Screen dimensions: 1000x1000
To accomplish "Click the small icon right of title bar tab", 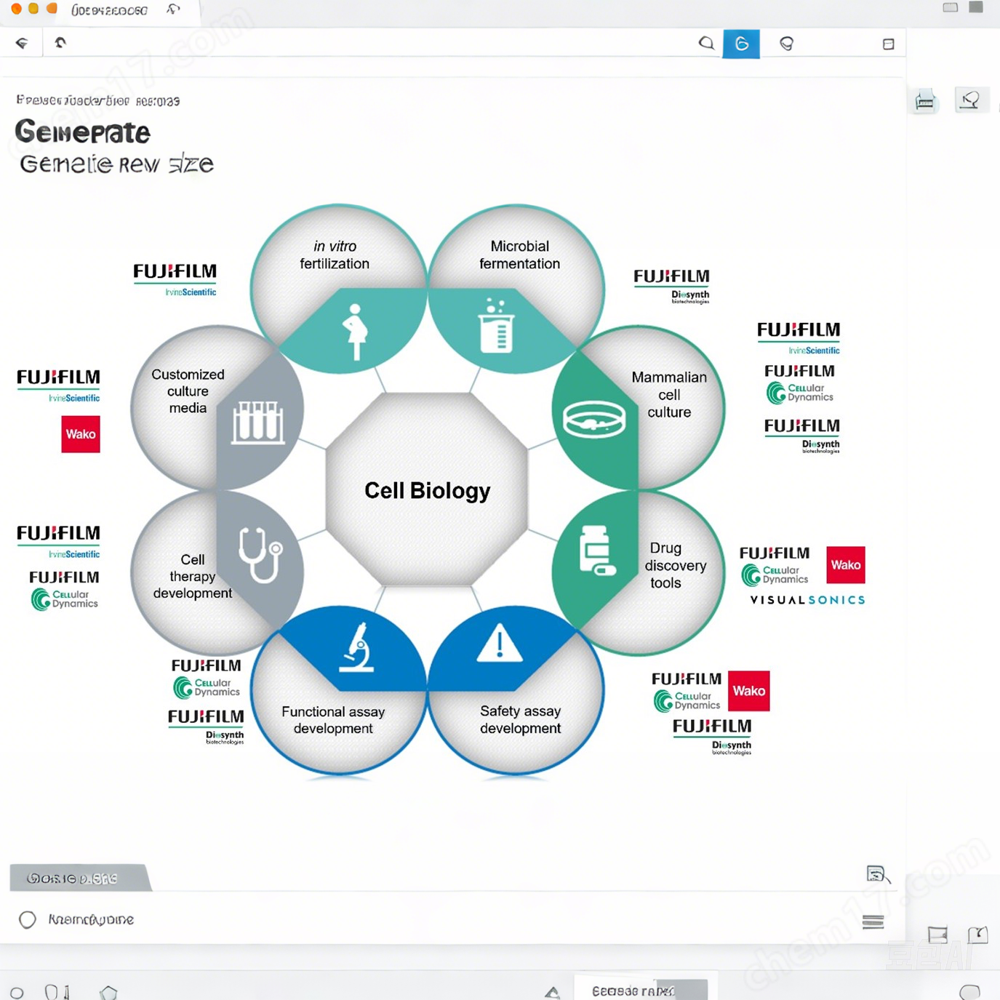I will 173,9.
